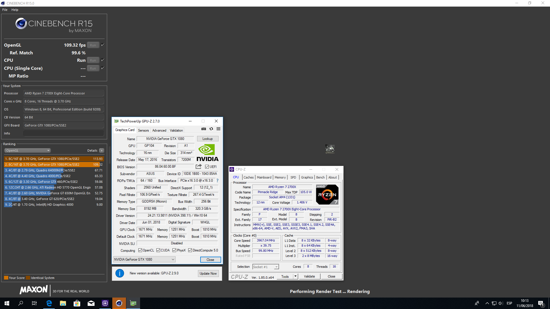Toggle the OpenGL test checkbox
The image size is (550, 309).
[103, 45]
